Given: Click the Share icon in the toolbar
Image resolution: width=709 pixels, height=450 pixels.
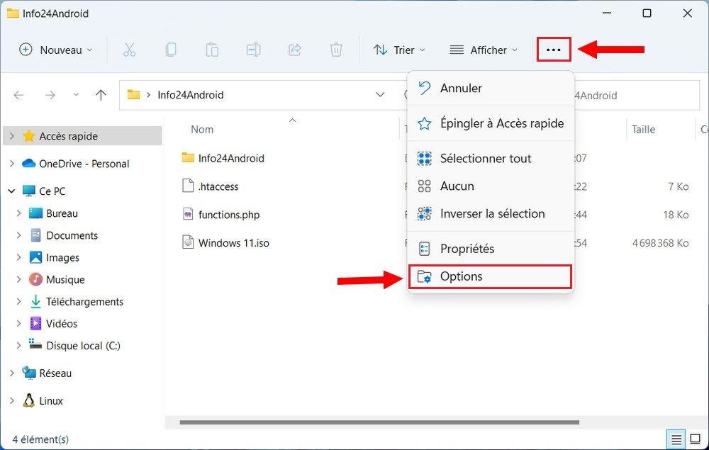Looking at the screenshot, I should pyautogui.click(x=295, y=50).
